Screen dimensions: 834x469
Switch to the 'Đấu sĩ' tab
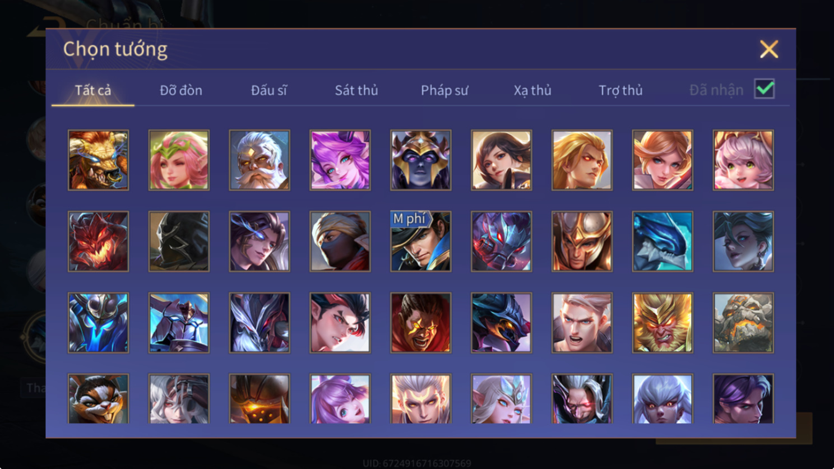point(269,90)
